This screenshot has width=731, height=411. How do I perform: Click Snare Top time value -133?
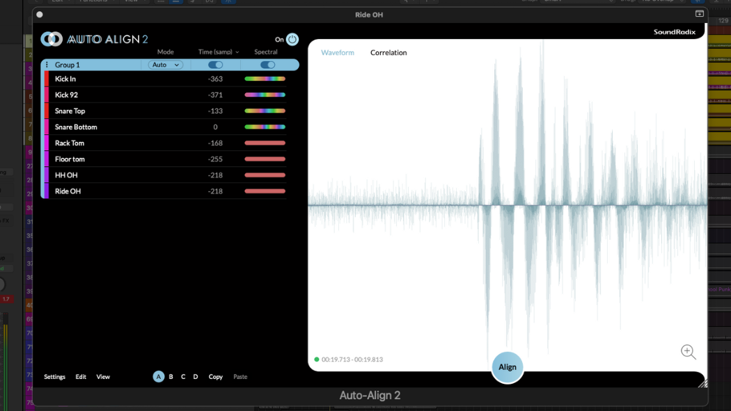coord(215,111)
